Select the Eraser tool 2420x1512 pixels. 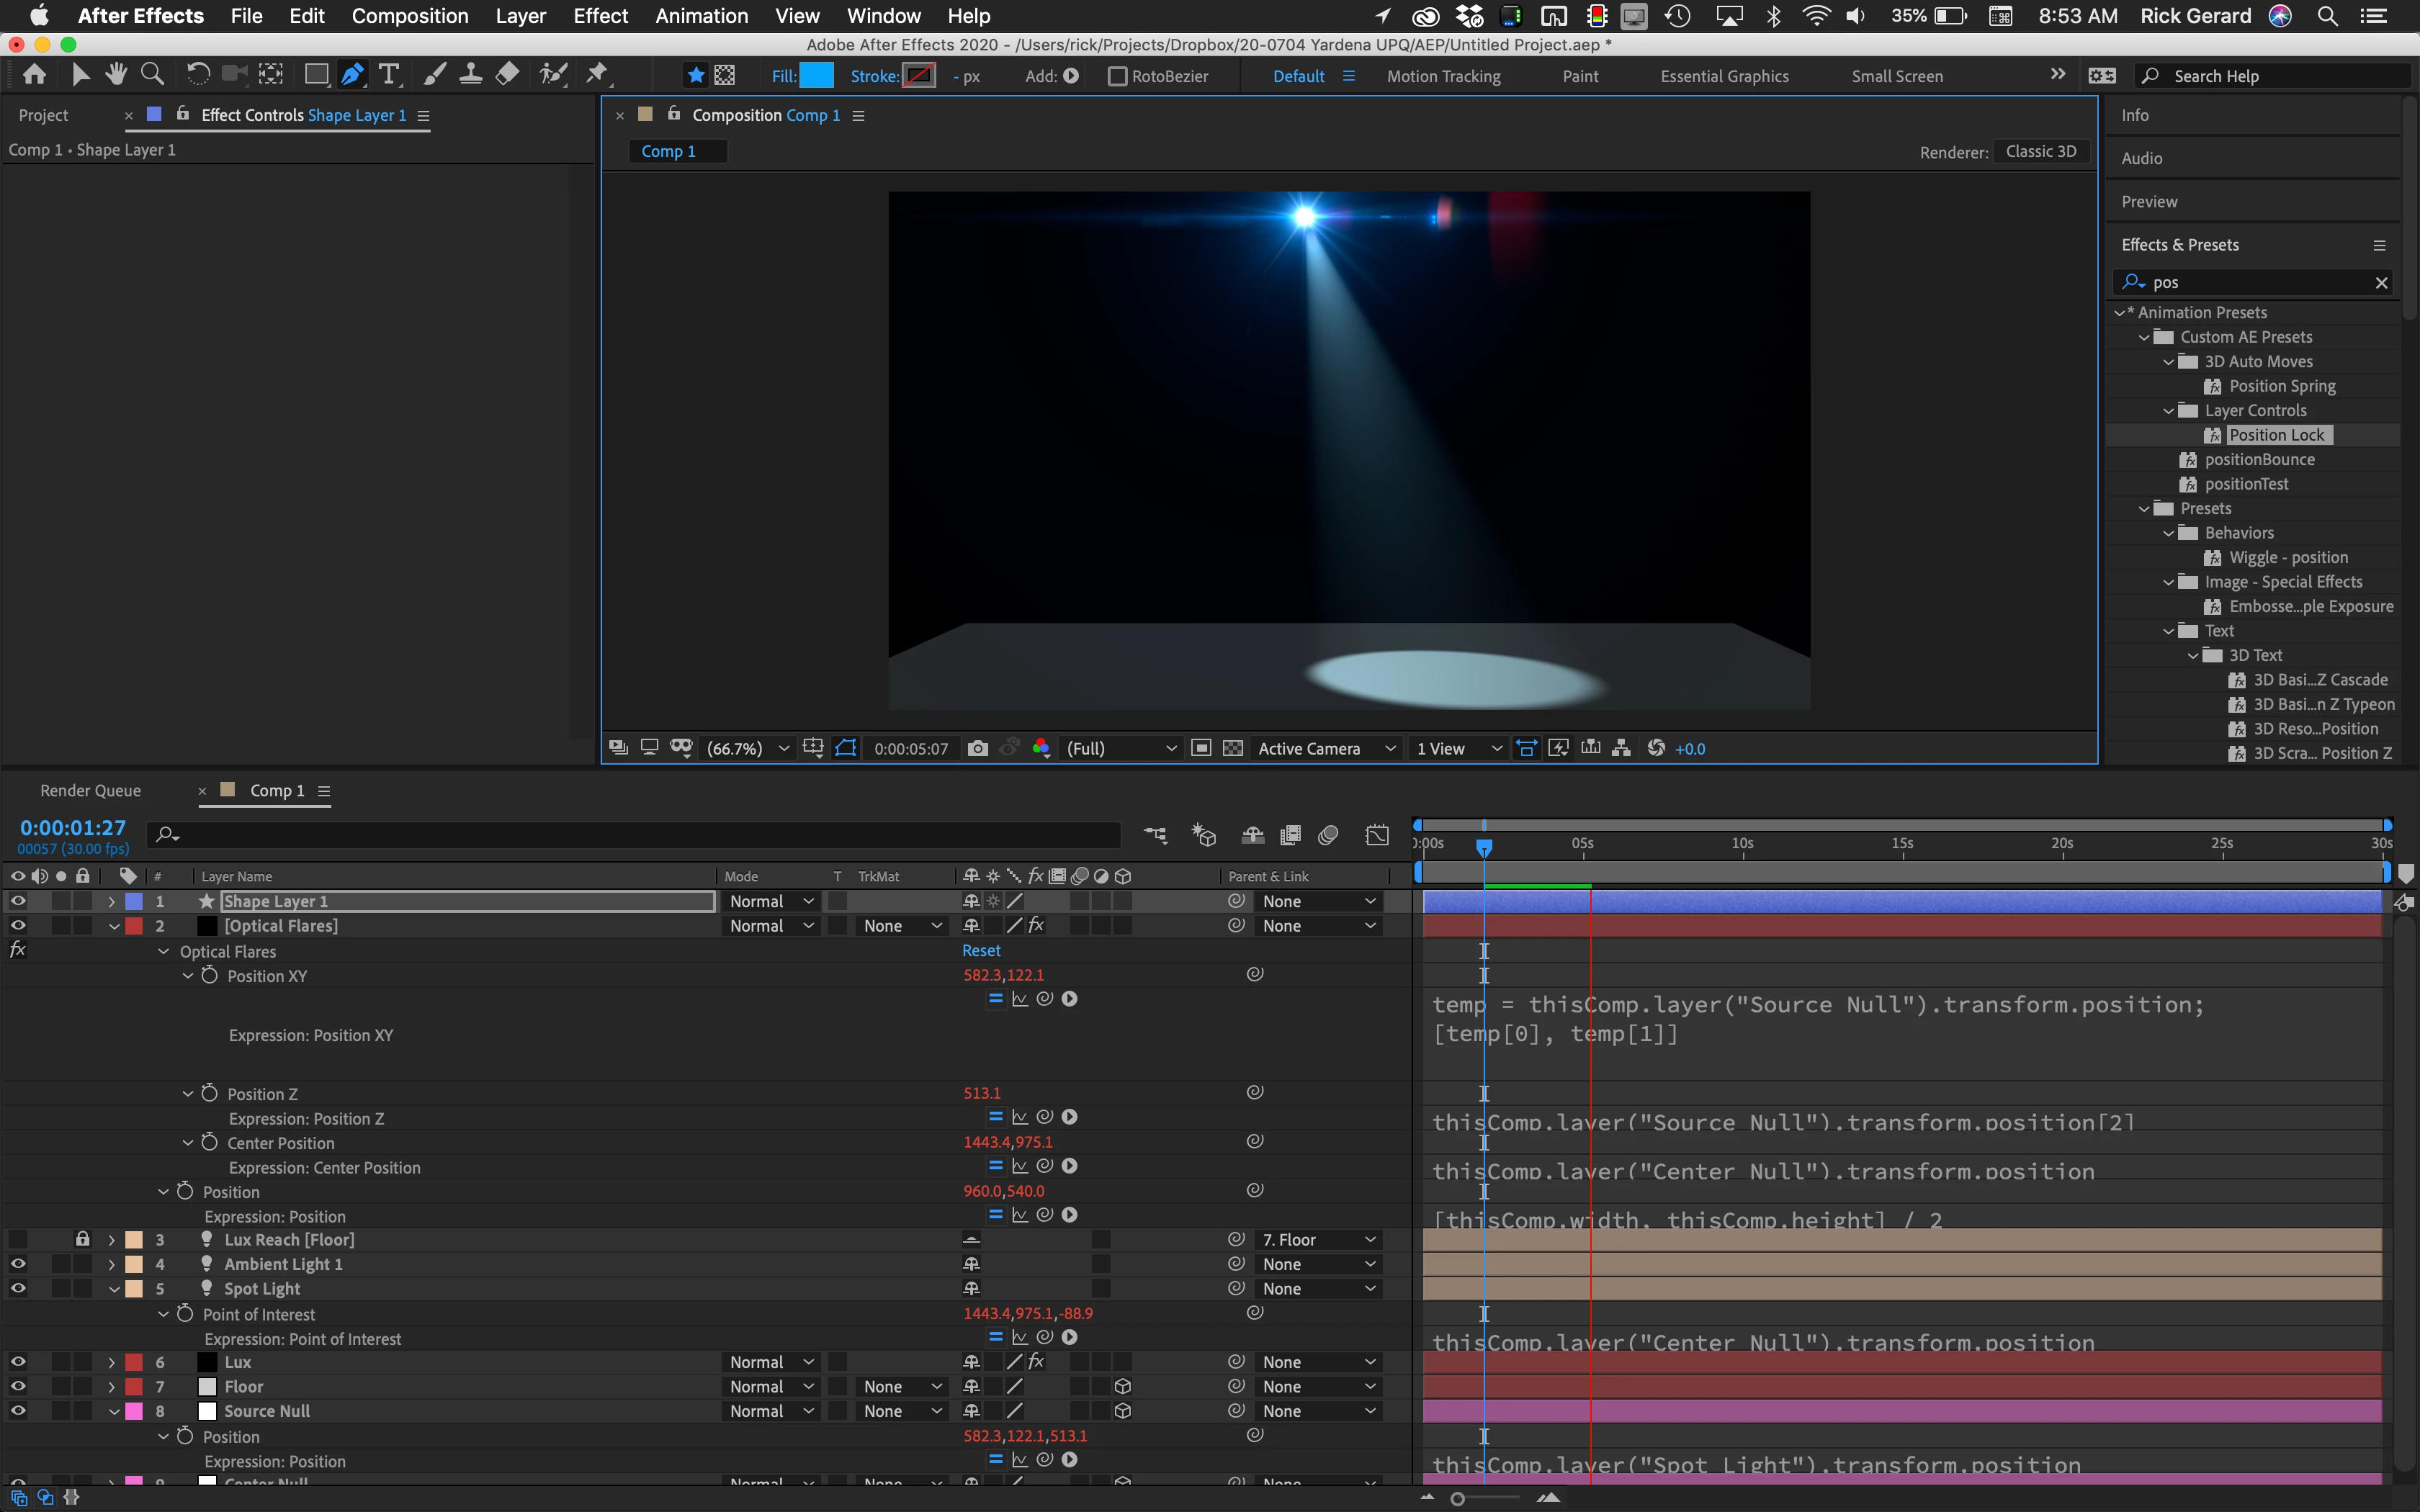[508, 74]
